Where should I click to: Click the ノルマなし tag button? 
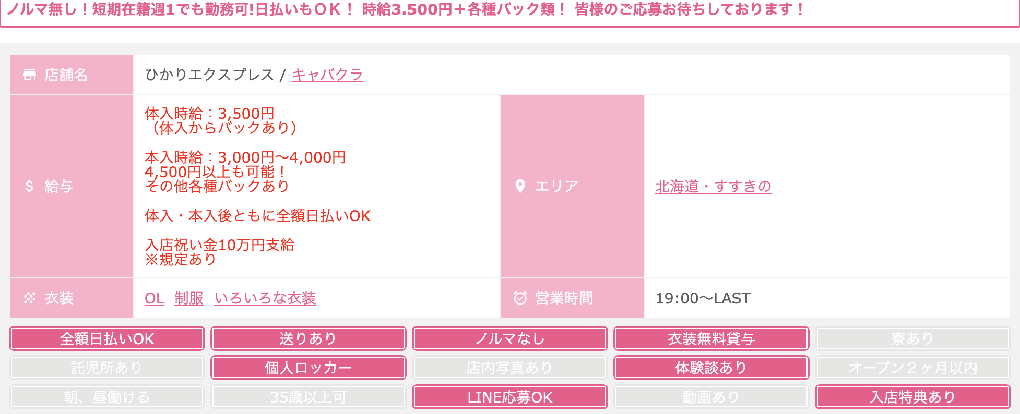(x=509, y=339)
